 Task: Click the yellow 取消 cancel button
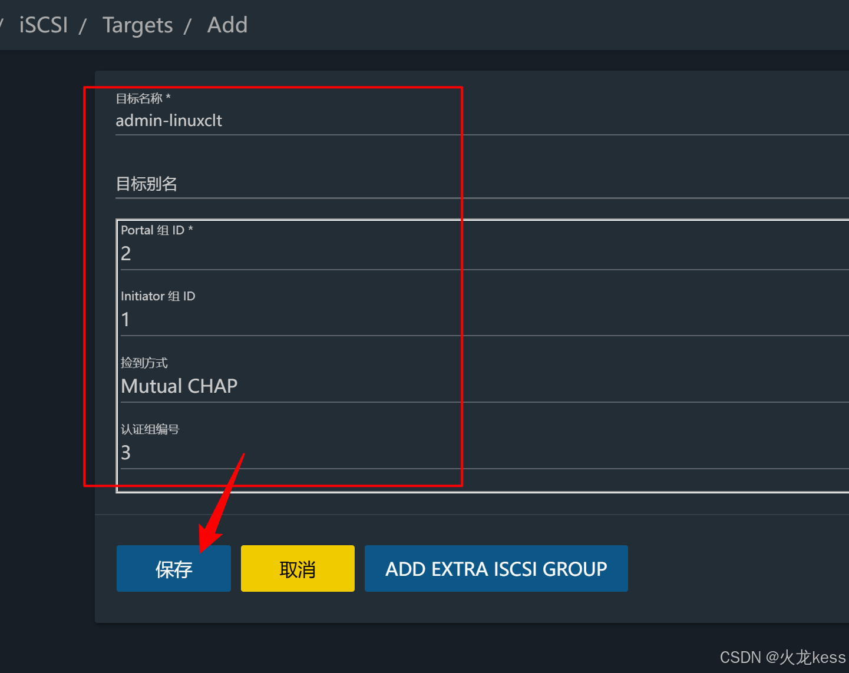(x=298, y=568)
